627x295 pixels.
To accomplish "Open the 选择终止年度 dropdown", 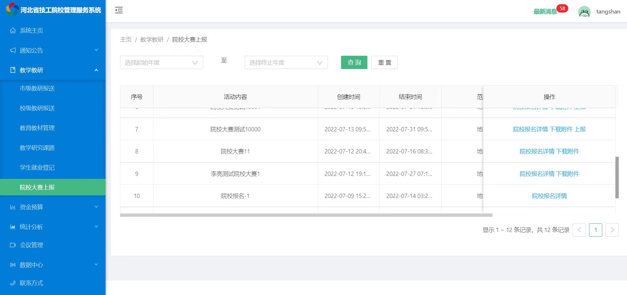I will click(286, 62).
